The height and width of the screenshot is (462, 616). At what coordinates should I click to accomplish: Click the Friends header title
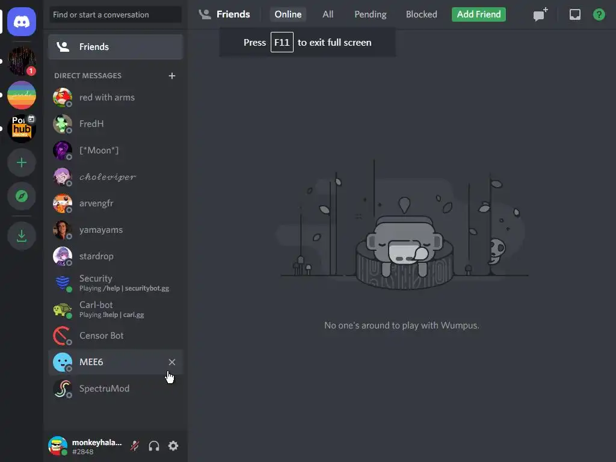click(x=233, y=14)
